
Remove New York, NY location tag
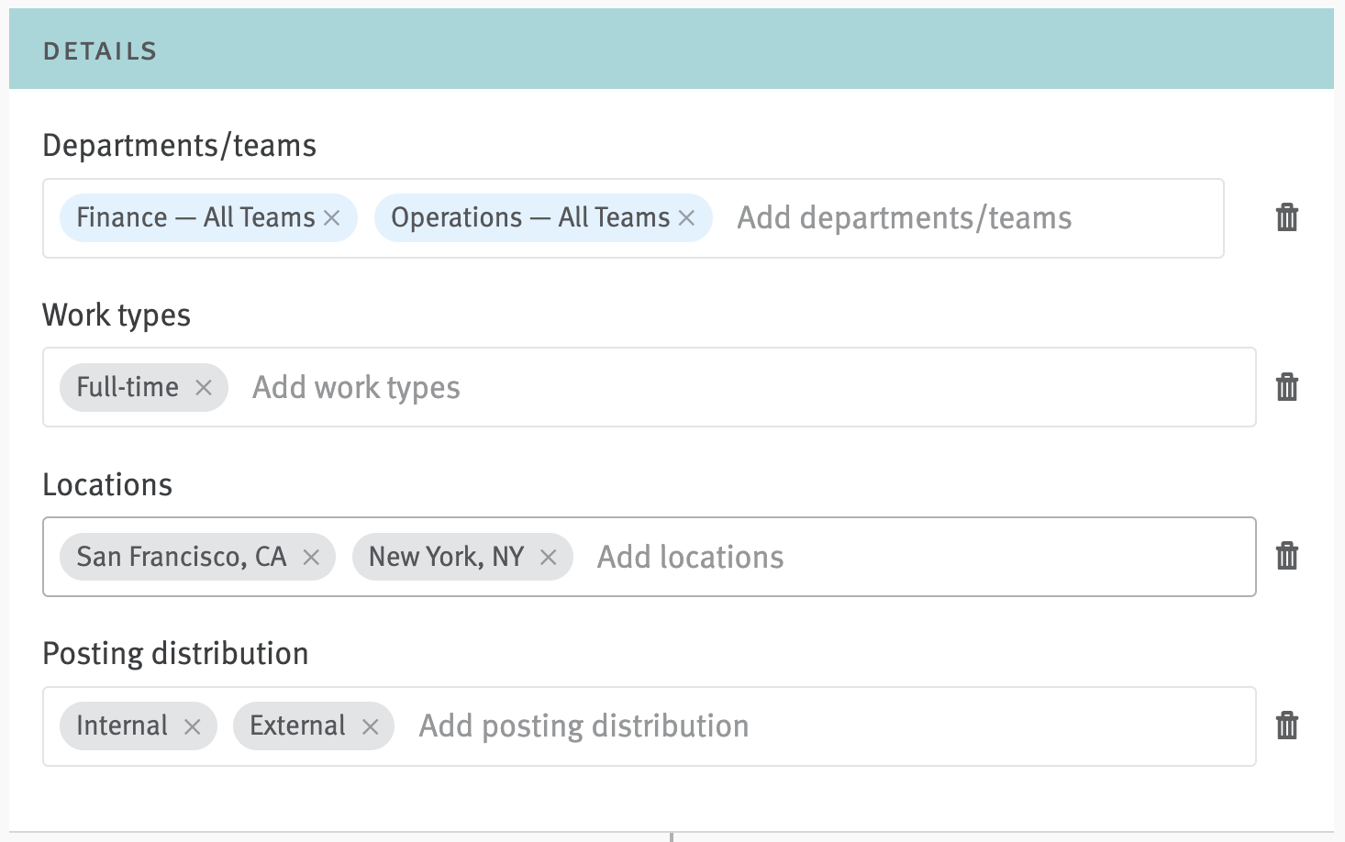(549, 558)
